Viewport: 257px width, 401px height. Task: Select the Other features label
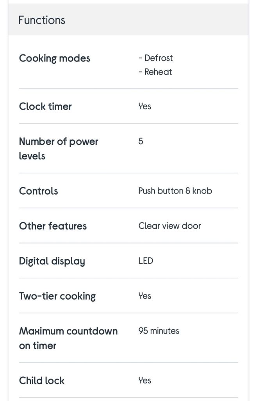click(x=53, y=226)
